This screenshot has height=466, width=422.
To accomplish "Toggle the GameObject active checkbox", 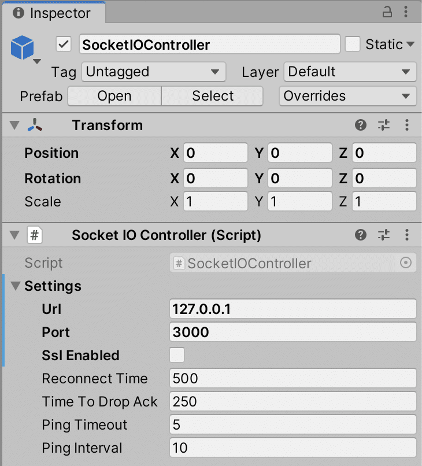I will pos(64,45).
